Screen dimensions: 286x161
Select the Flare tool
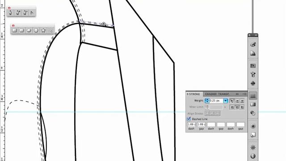coord(50,30)
